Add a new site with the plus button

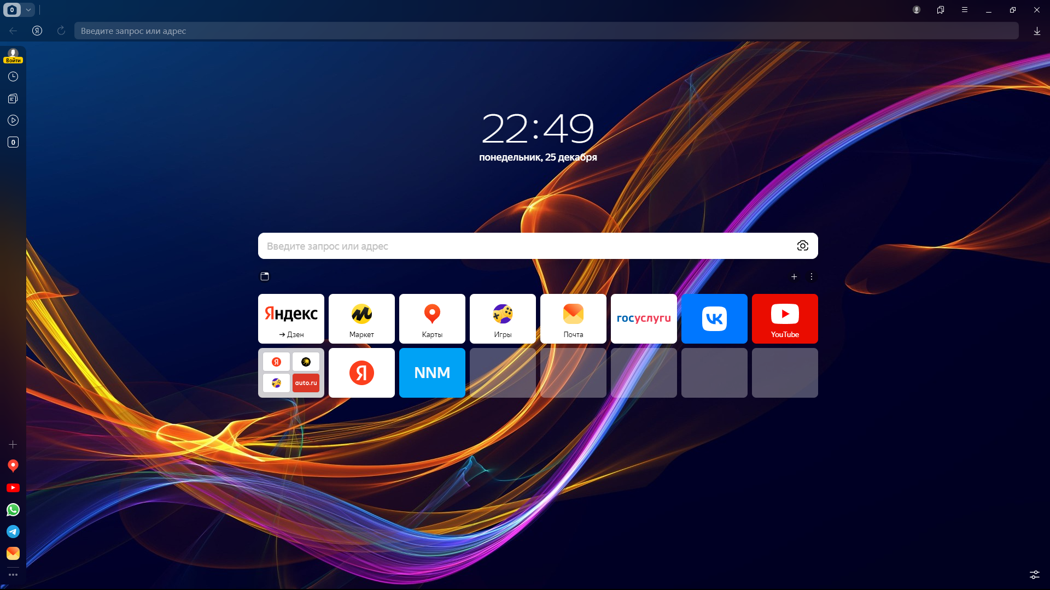click(x=794, y=276)
